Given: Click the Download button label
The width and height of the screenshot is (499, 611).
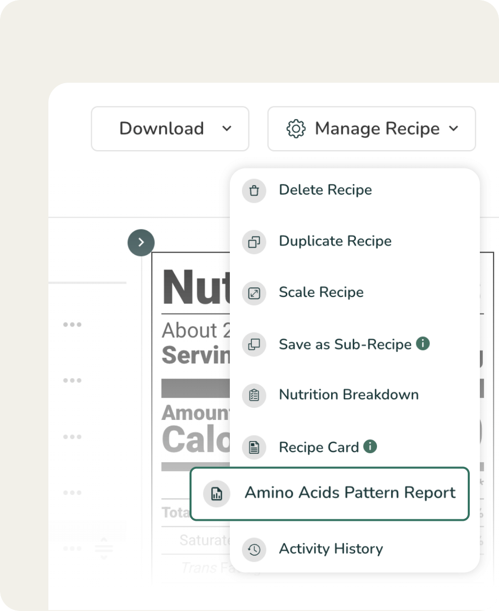Looking at the screenshot, I should pyautogui.click(x=161, y=129).
